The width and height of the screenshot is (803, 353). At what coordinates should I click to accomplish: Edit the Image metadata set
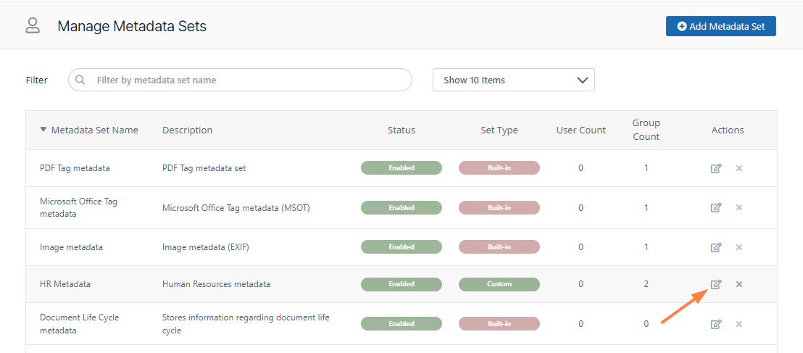pyautogui.click(x=716, y=247)
